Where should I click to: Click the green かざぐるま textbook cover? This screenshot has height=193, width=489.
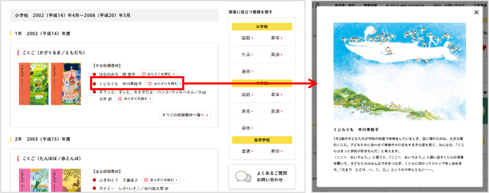34,84
